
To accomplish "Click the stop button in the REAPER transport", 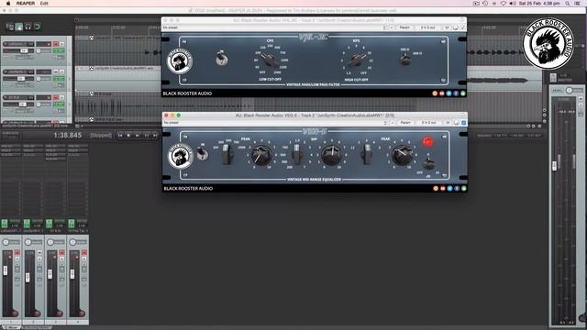I will click(128, 136).
